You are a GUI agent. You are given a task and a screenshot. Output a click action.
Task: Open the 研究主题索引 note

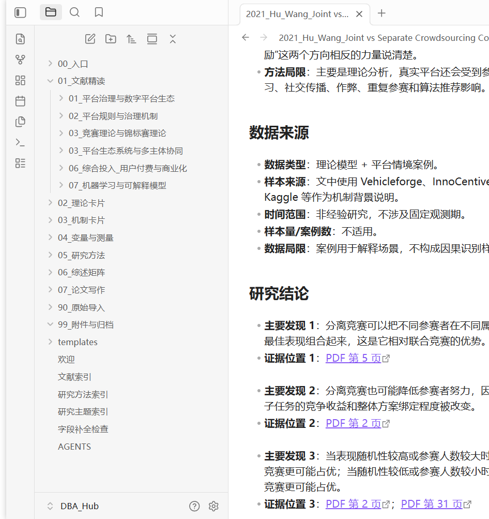[83, 412]
